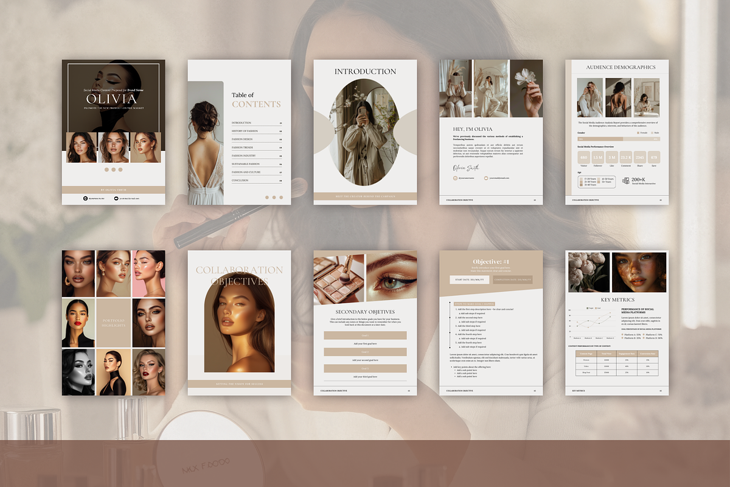
Task: Select FASHION INDUSTRY contents entry
Action: (257, 156)
